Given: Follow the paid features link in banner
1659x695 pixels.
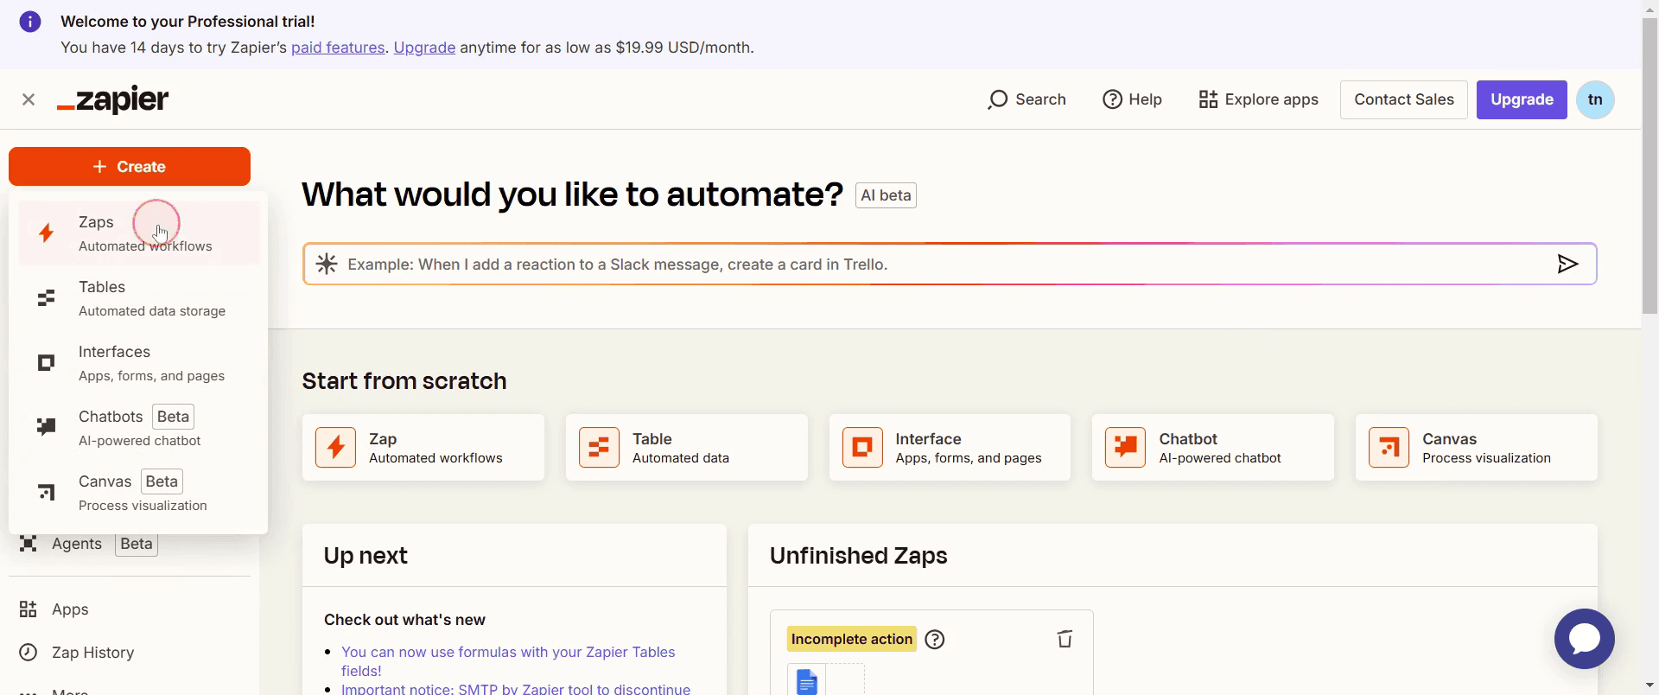Looking at the screenshot, I should (x=338, y=48).
